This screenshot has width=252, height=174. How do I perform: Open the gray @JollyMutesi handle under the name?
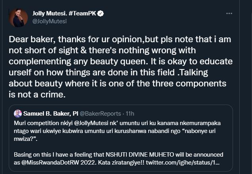tap(50, 21)
